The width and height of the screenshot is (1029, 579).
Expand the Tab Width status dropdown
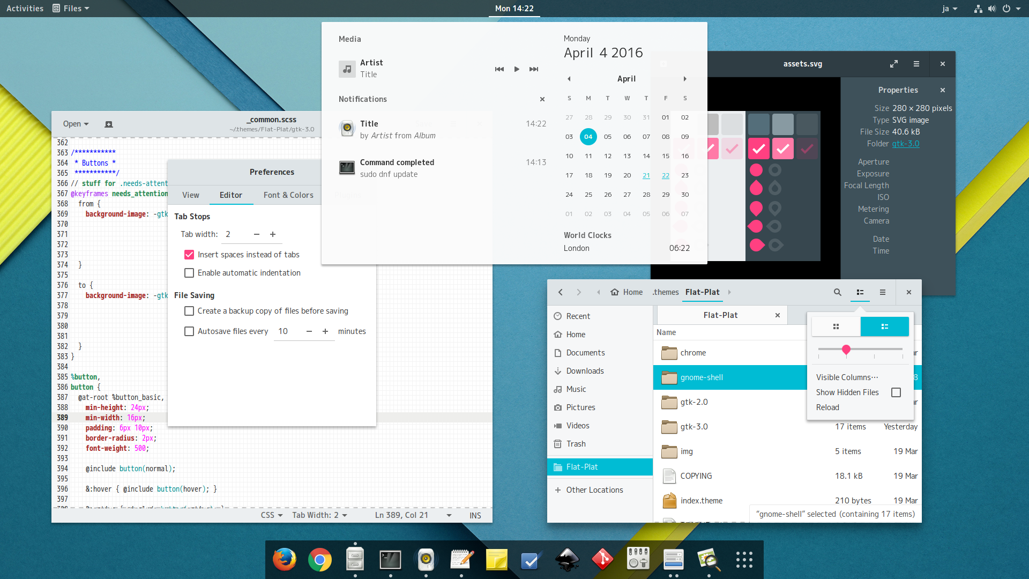coord(319,515)
